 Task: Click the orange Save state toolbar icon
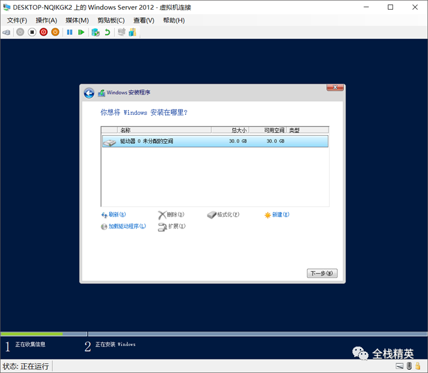55,32
